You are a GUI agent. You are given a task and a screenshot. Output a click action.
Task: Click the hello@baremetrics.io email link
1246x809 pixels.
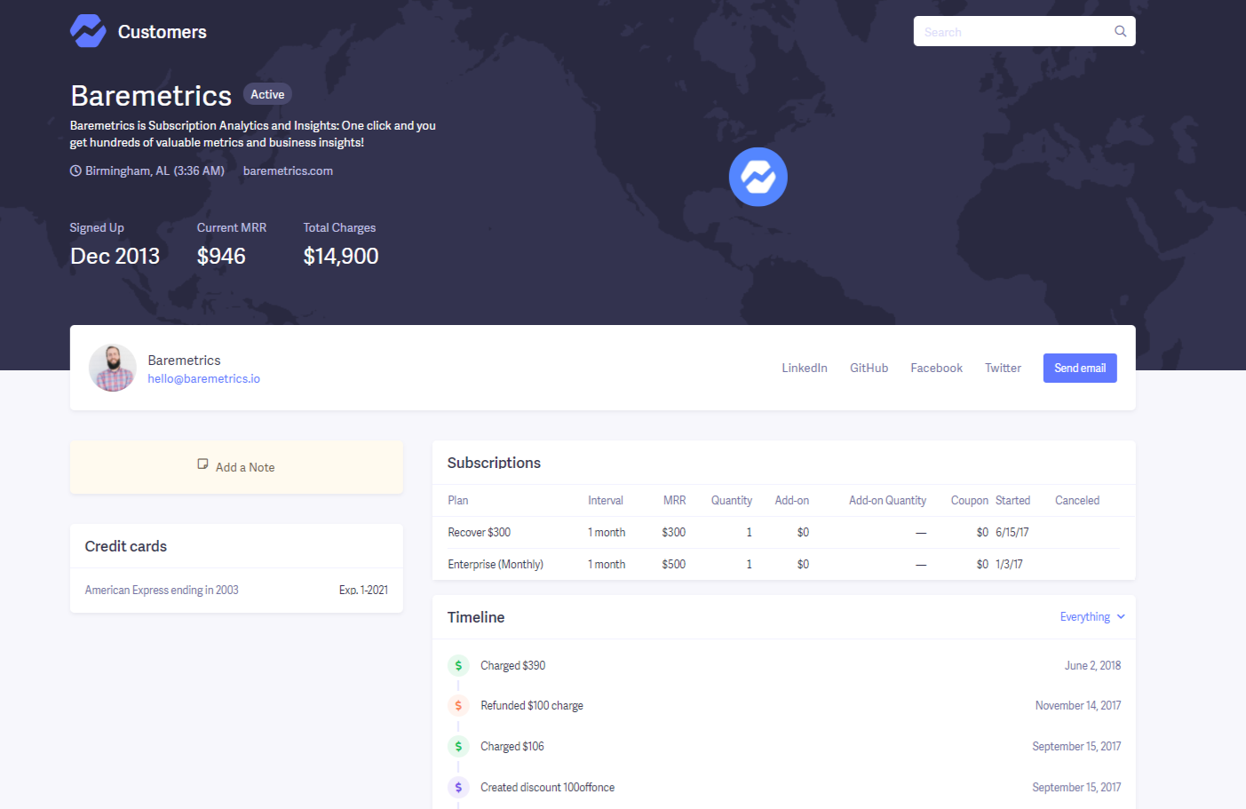click(203, 378)
